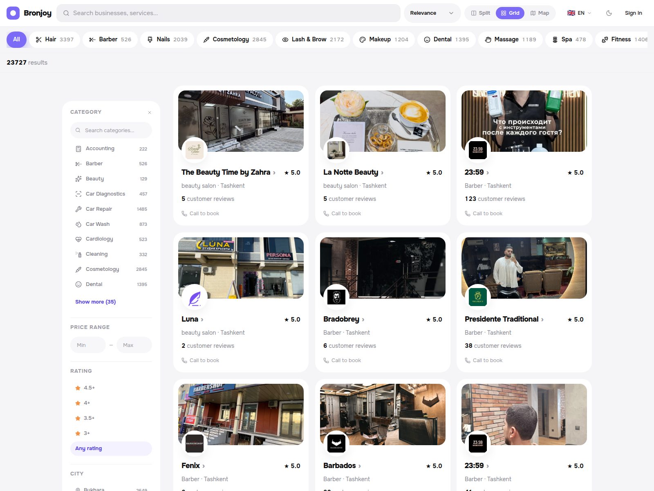Click the search magnifier icon in header
Screen dimensions: 654x491
click(x=66, y=13)
